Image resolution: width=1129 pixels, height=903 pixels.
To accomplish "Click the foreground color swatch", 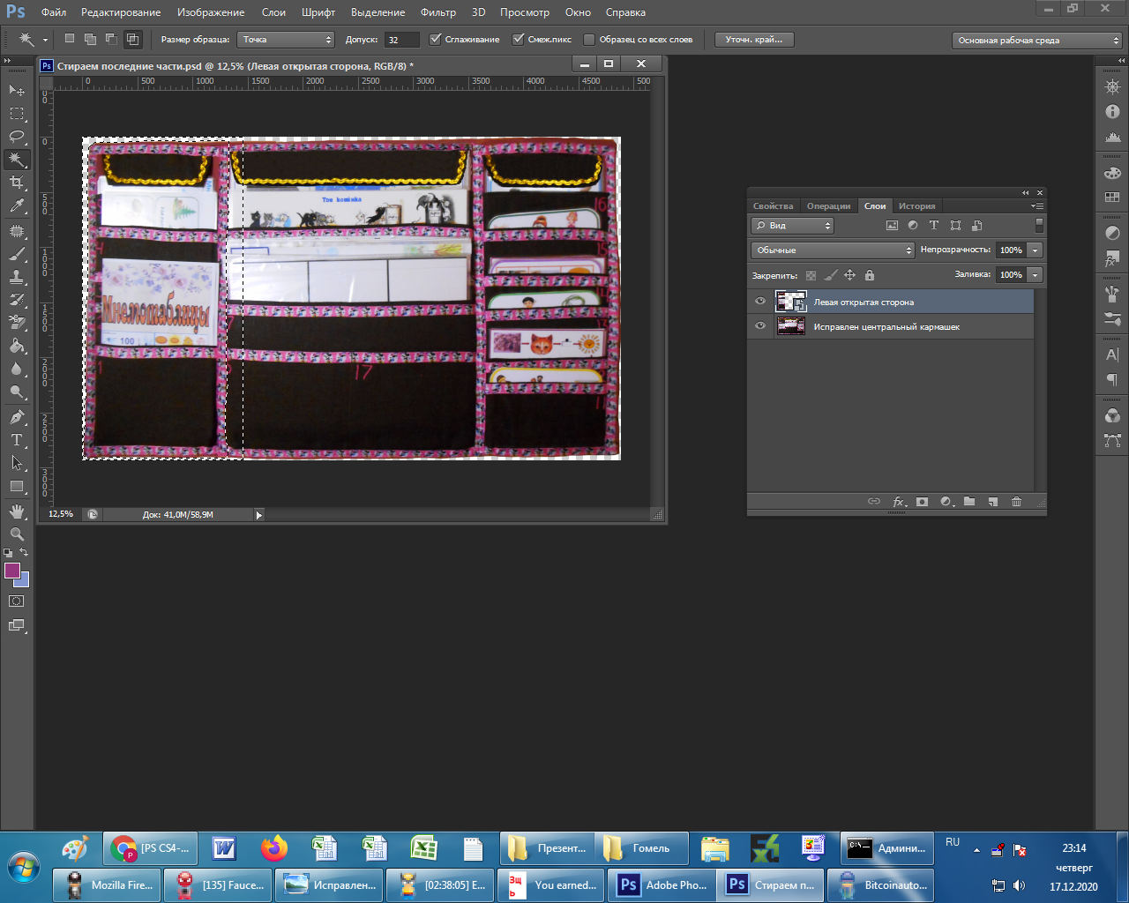I will (12, 571).
